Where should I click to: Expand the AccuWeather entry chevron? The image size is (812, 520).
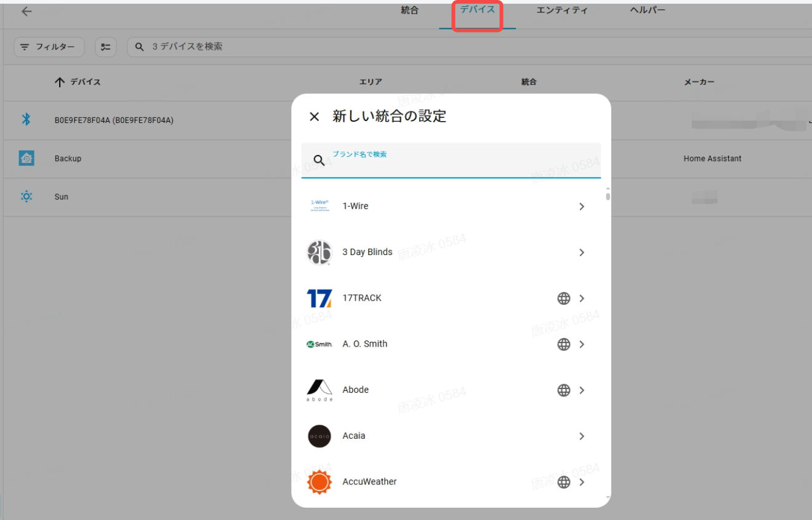(x=582, y=482)
